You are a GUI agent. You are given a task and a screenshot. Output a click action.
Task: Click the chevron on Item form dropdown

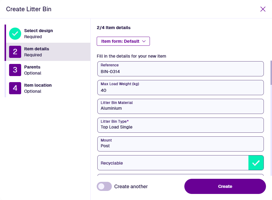[144, 41]
